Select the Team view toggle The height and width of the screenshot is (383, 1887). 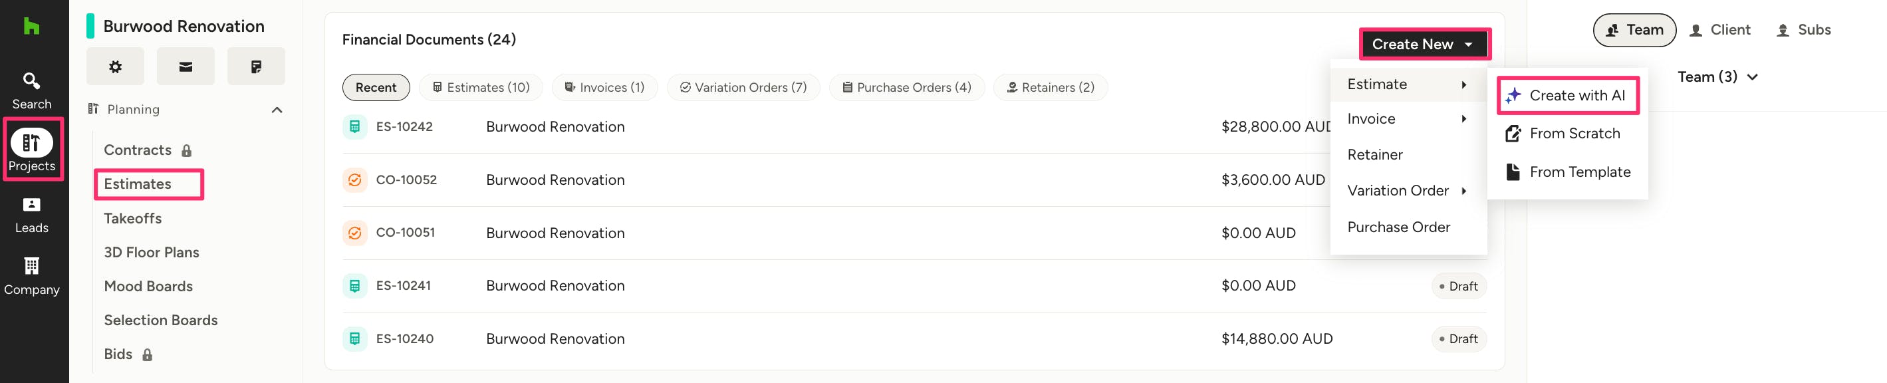click(1634, 30)
